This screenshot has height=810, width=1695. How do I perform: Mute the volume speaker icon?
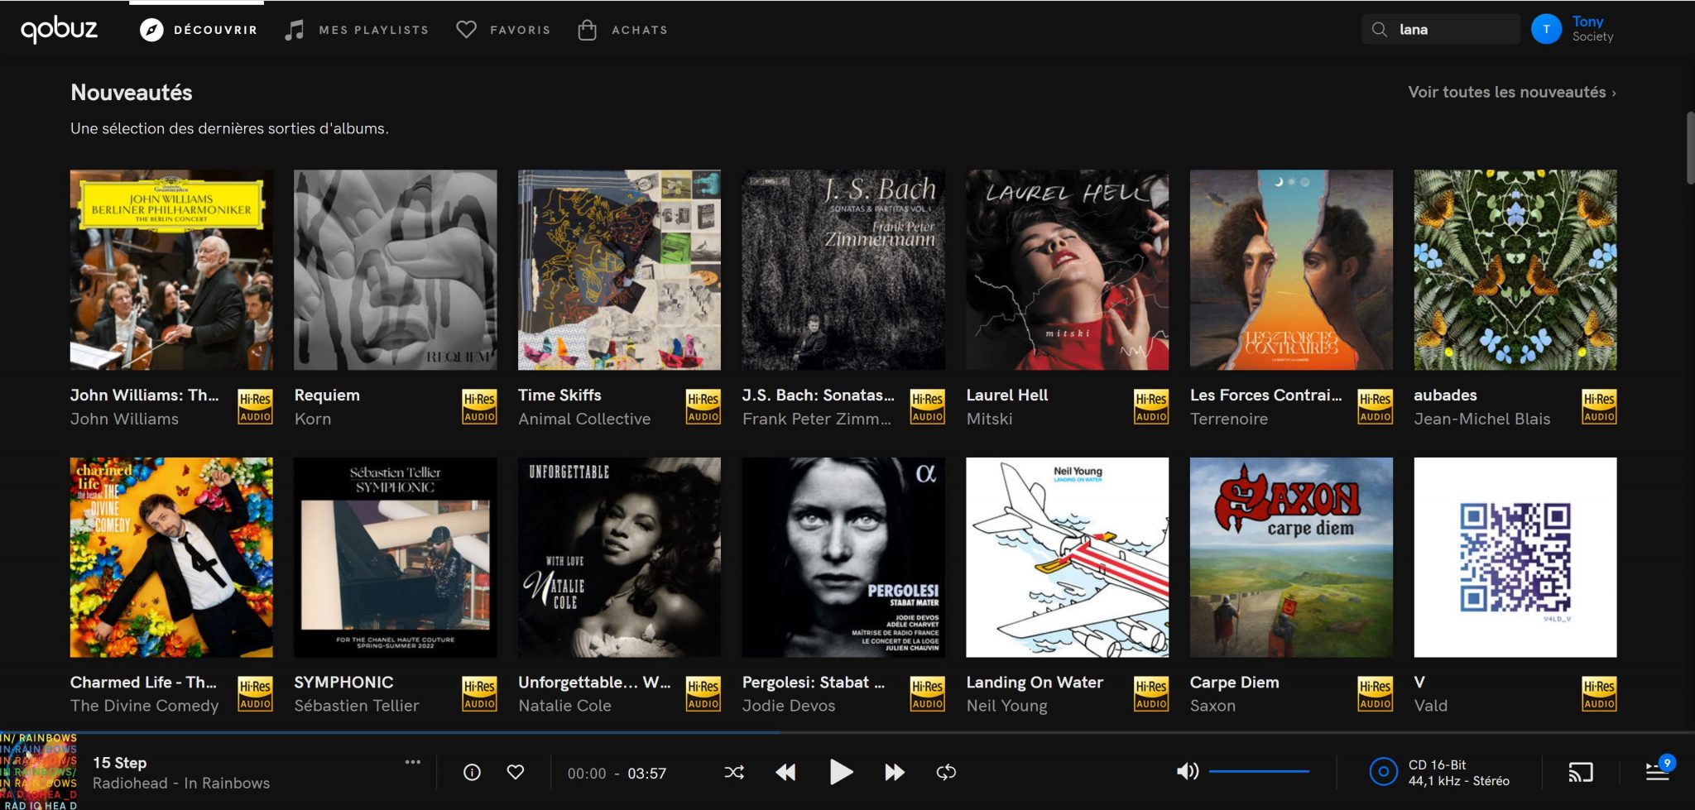point(1188,772)
